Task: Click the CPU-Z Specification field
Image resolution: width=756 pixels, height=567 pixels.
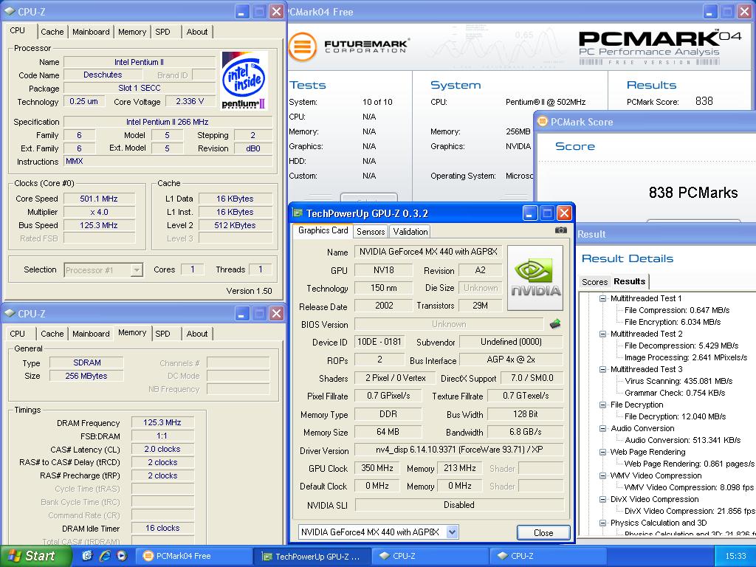Action: pyautogui.click(x=168, y=122)
